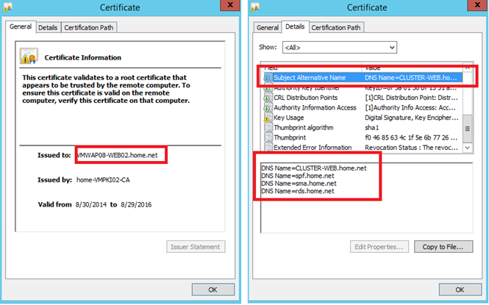Click DNS Name=rds.home.net in details box
Viewport: 489px width, 305px height.
coord(298,191)
